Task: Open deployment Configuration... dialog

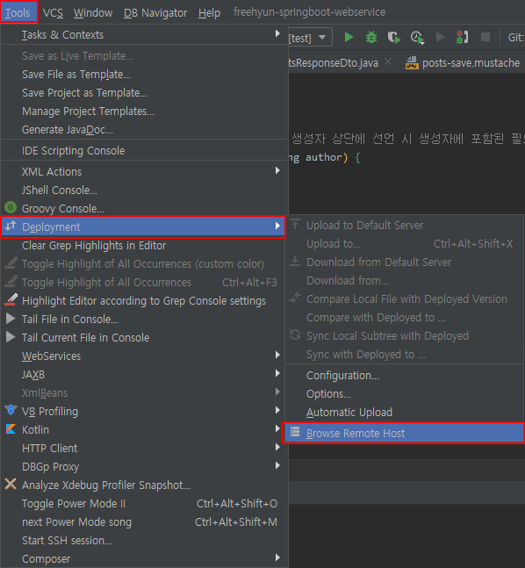Action: [405, 375]
